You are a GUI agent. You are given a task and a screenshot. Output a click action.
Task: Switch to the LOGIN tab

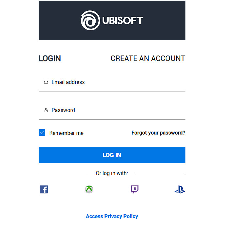point(50,58)
